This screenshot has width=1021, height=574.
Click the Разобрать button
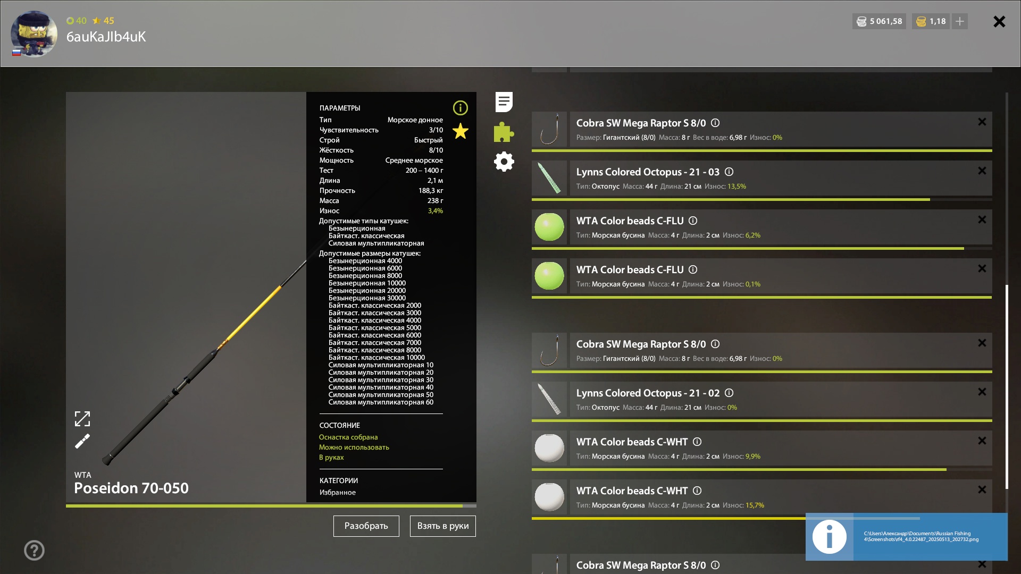tap(366, 526)
